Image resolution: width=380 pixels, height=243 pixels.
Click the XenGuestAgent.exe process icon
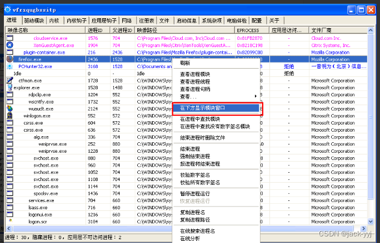[9, 45]
